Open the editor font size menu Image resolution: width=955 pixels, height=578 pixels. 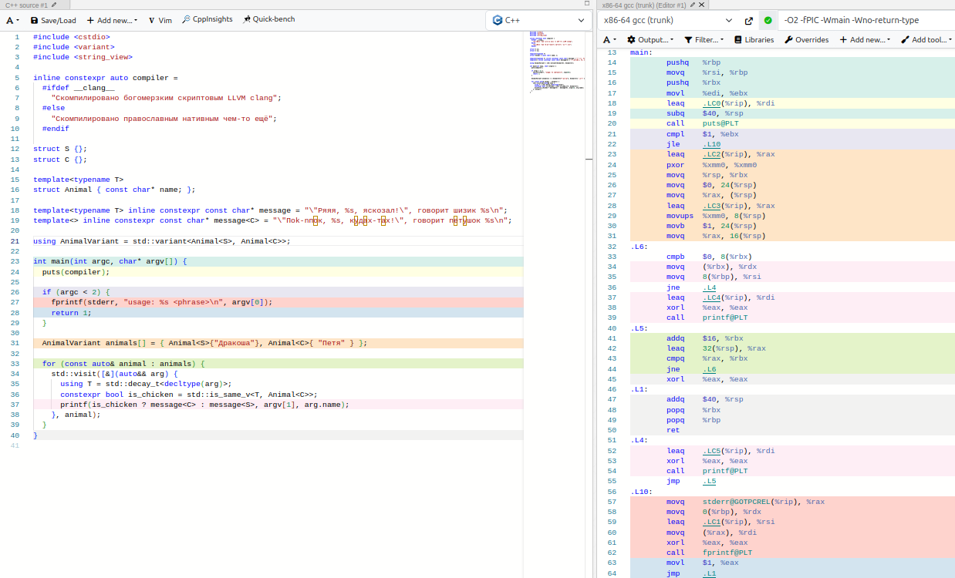(x=12, y=20)
